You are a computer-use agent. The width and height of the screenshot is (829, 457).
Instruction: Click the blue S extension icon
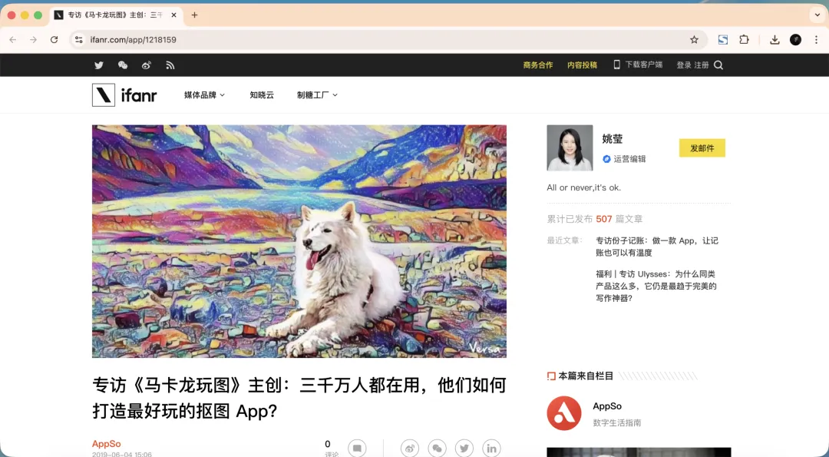[723, 40]
